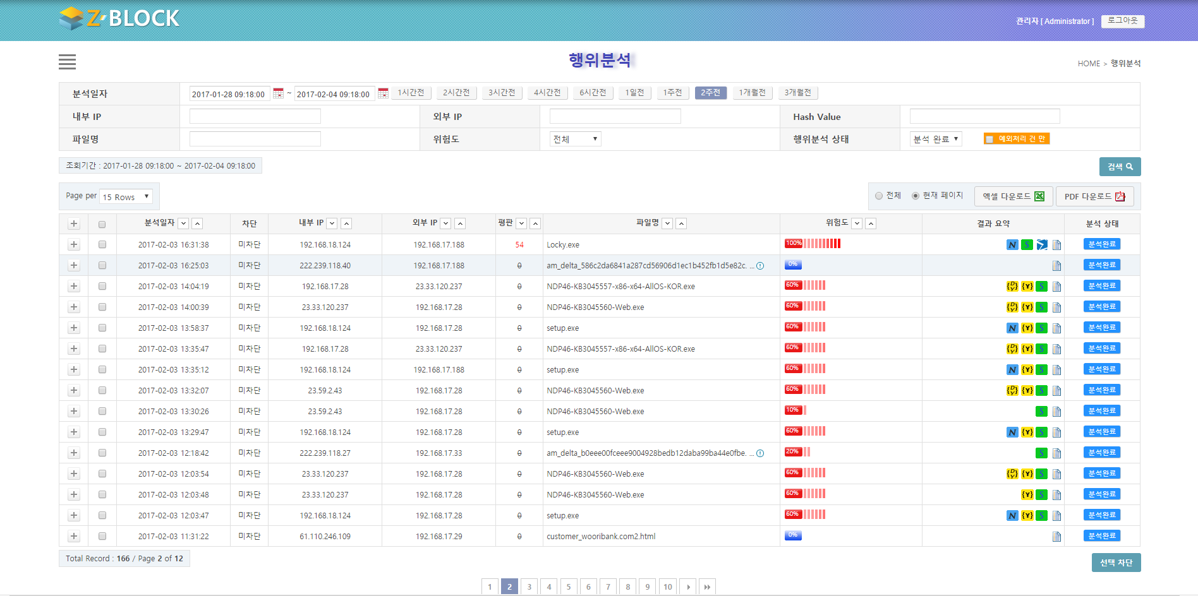Select the 3개월전 time range
This screenshot has height=596, width=1198.
[x=797, y=93]
